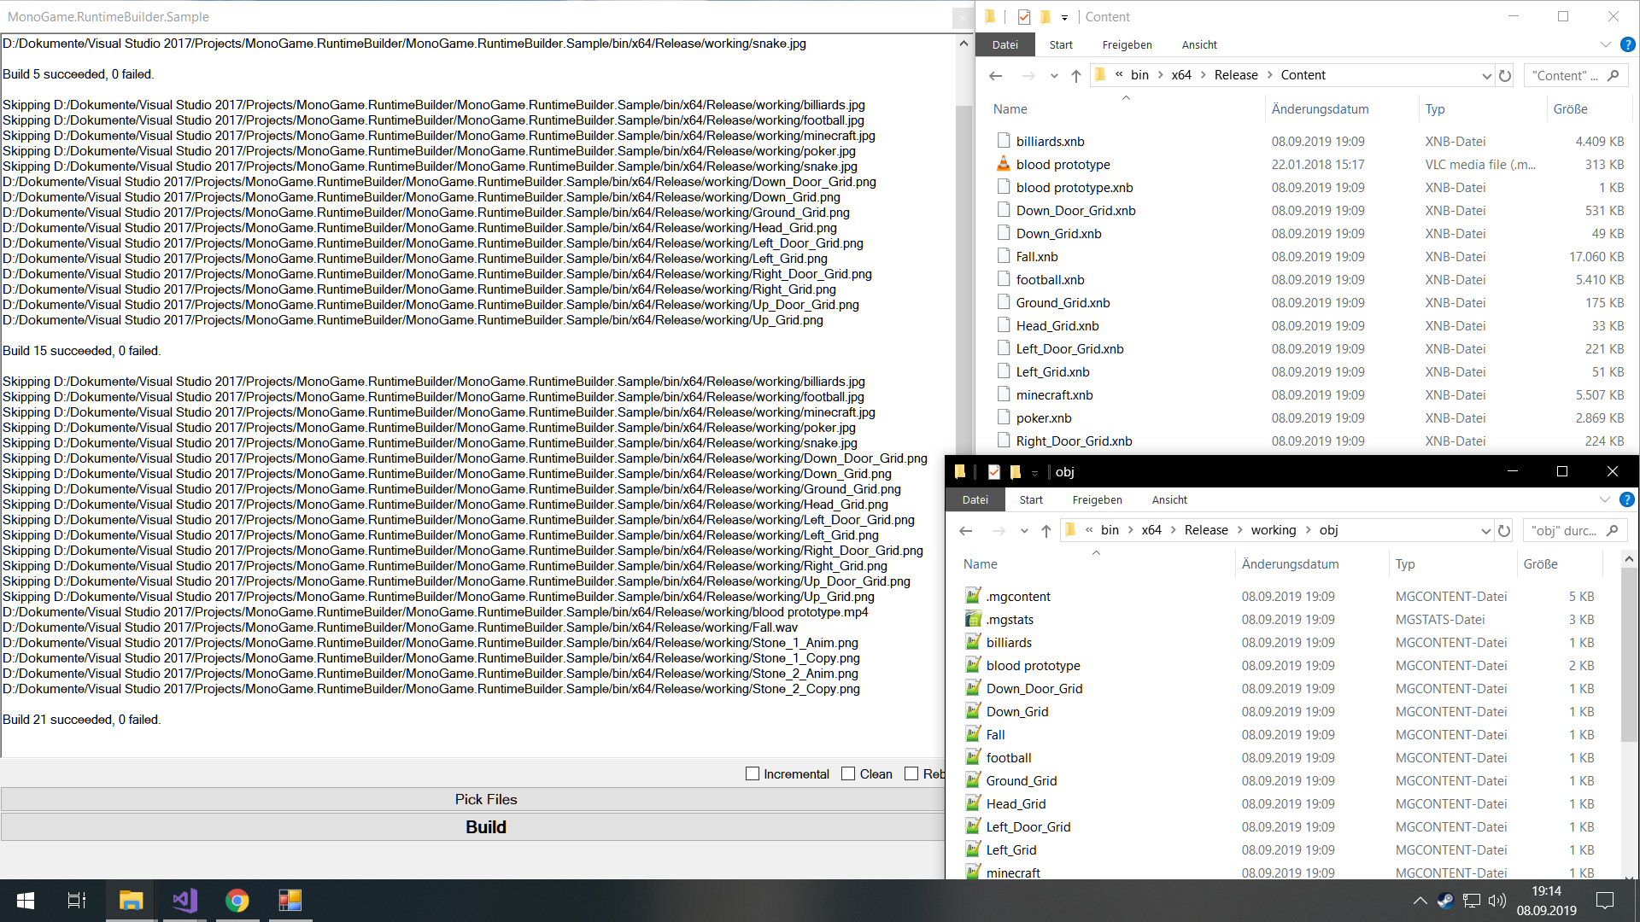1640x922 pixels.
Task: Open recent locations dropdown in obj window
Action: [1024, 531]
